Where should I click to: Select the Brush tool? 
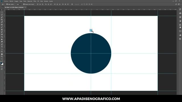2,27
